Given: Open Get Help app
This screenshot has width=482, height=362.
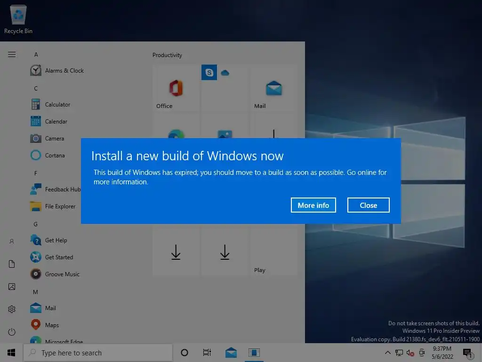Looking at the screenshot, I should point(48,240).
